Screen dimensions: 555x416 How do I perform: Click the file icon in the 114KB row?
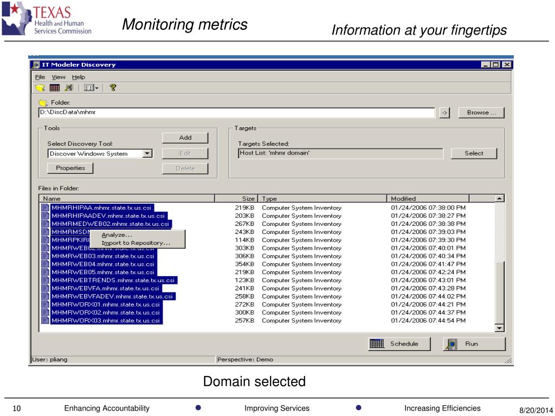click(x=45, y=240)
